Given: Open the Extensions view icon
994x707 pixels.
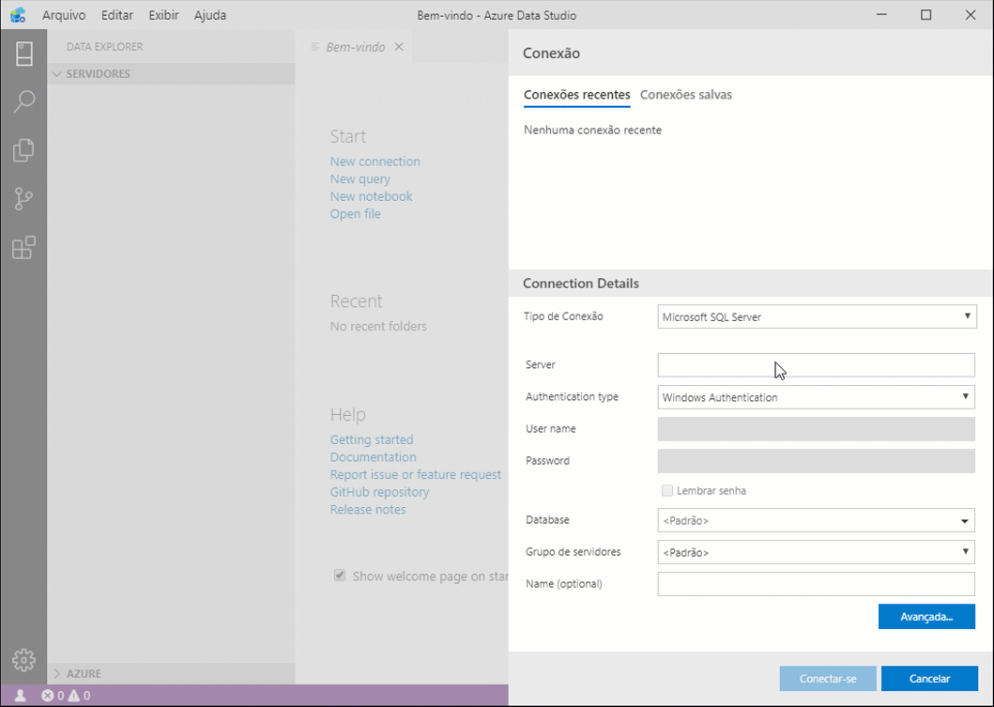Looking at the screenshot, I should point(23,248).
